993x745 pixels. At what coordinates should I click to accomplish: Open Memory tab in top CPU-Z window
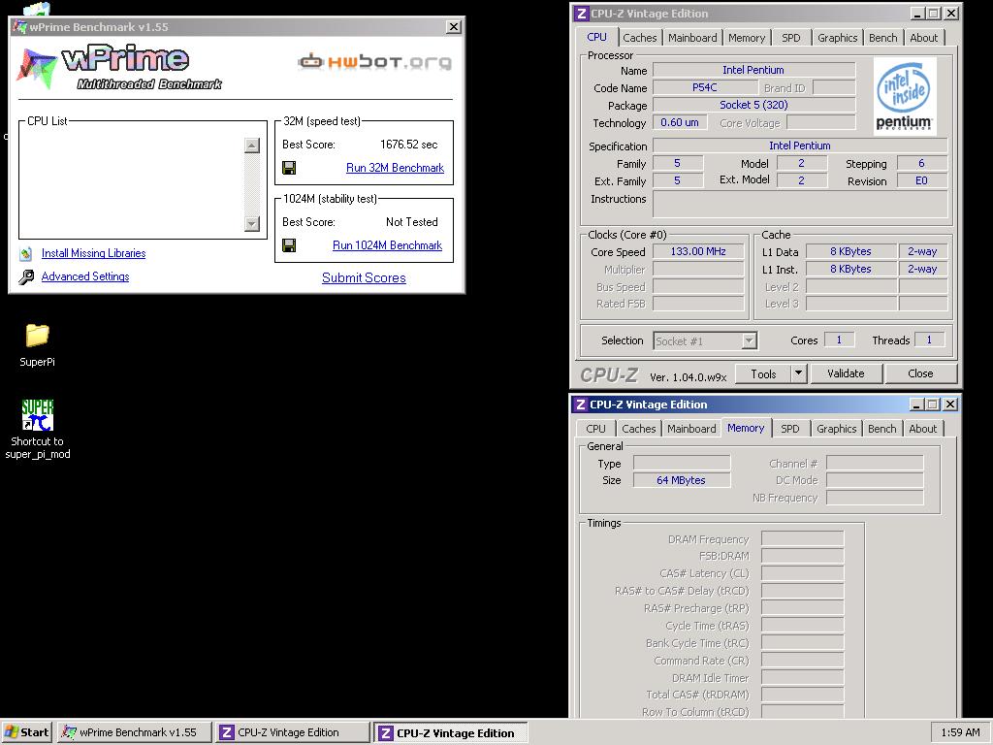(x=747, y=38)
